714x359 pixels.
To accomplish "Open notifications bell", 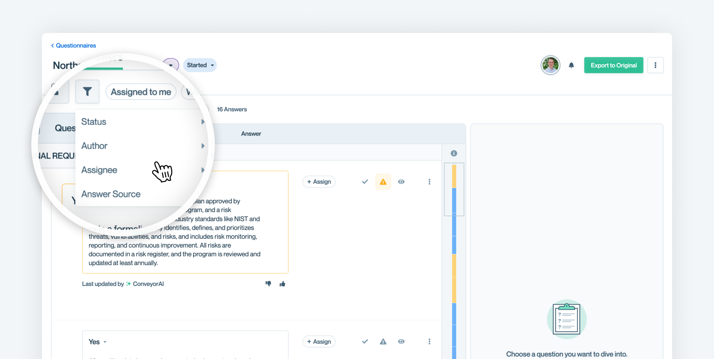I will coord(571,65).
